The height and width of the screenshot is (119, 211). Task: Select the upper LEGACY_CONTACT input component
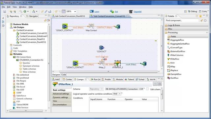coord(65,26)
